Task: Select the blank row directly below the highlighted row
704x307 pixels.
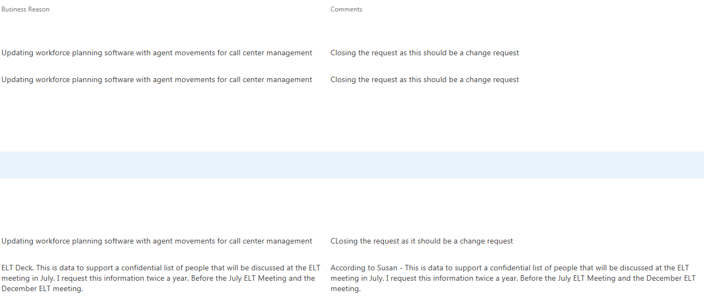Action: (x=352, y=192)
